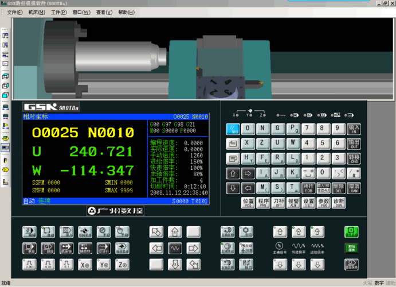Open the 位置 POS page key

(x=248, y=203)
